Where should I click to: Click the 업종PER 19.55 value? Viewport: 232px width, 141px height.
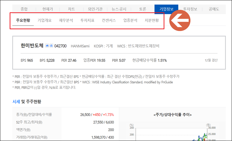click(x=94, y=60)
